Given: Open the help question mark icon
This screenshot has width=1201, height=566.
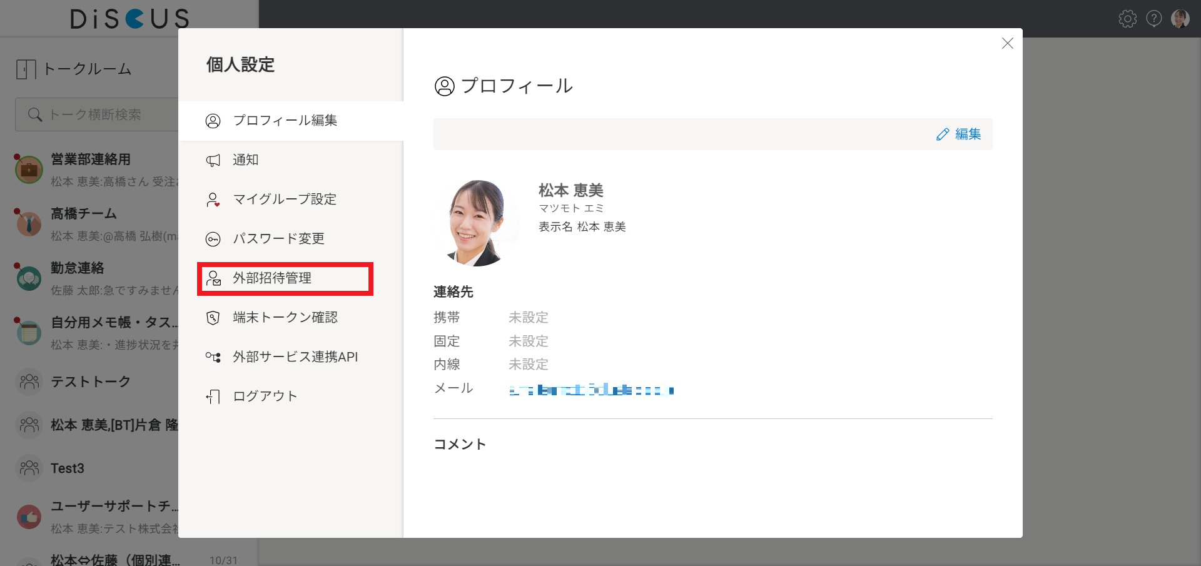Looking at the screenshot, I should tap(1154, 19).
